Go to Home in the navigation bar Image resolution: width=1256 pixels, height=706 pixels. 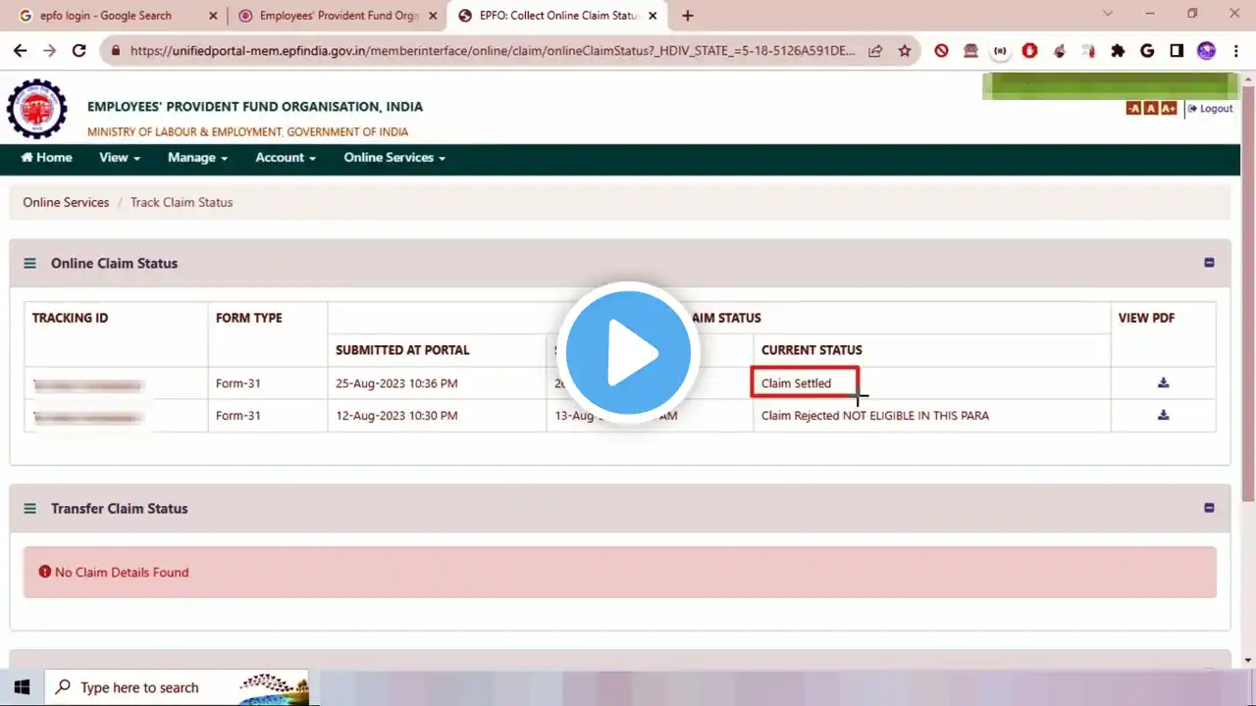click(46, 158)
